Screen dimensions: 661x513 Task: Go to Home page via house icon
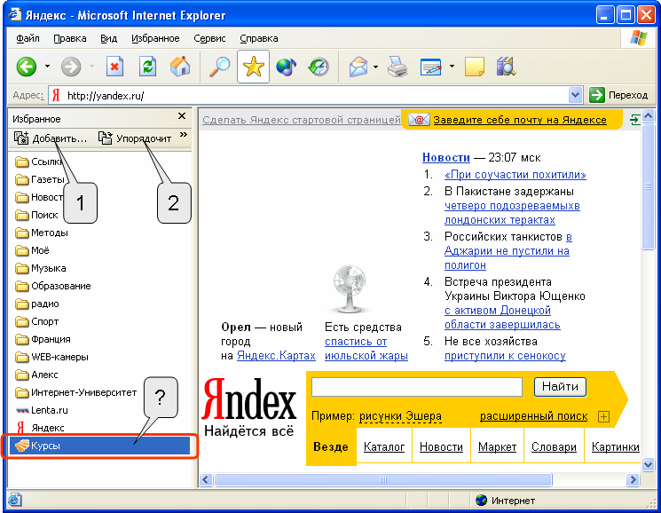[180, 67]
